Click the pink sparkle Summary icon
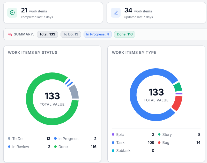207x163 pixels. point(10,34)
